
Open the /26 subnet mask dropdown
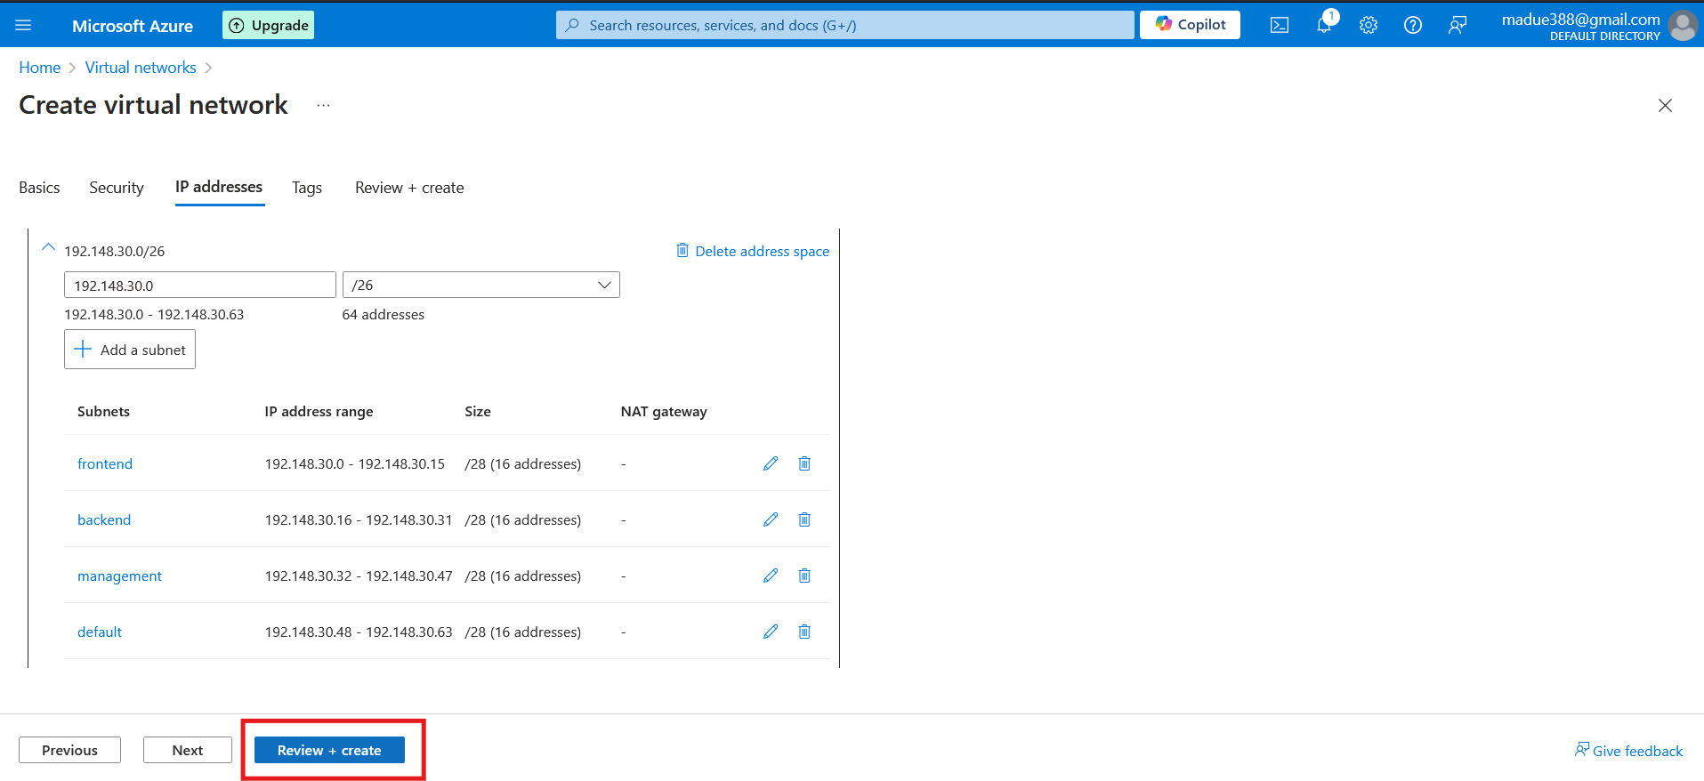pos(481,285)
